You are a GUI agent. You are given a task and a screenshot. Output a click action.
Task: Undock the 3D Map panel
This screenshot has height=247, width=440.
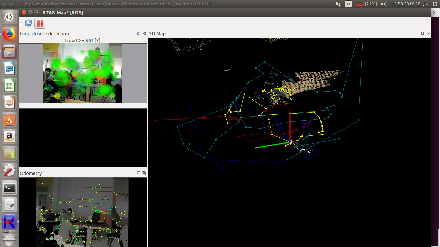point(423,33)
